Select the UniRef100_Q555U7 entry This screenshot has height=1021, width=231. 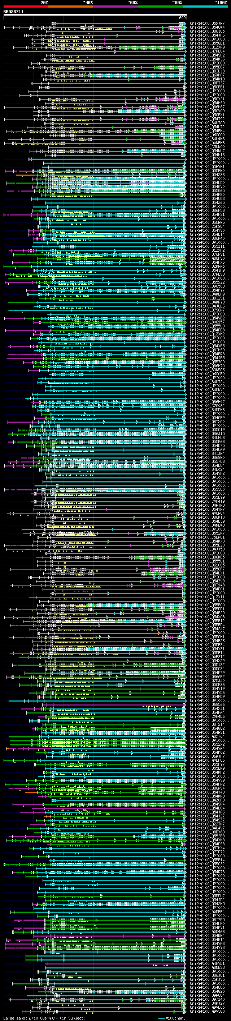(207, 896)
